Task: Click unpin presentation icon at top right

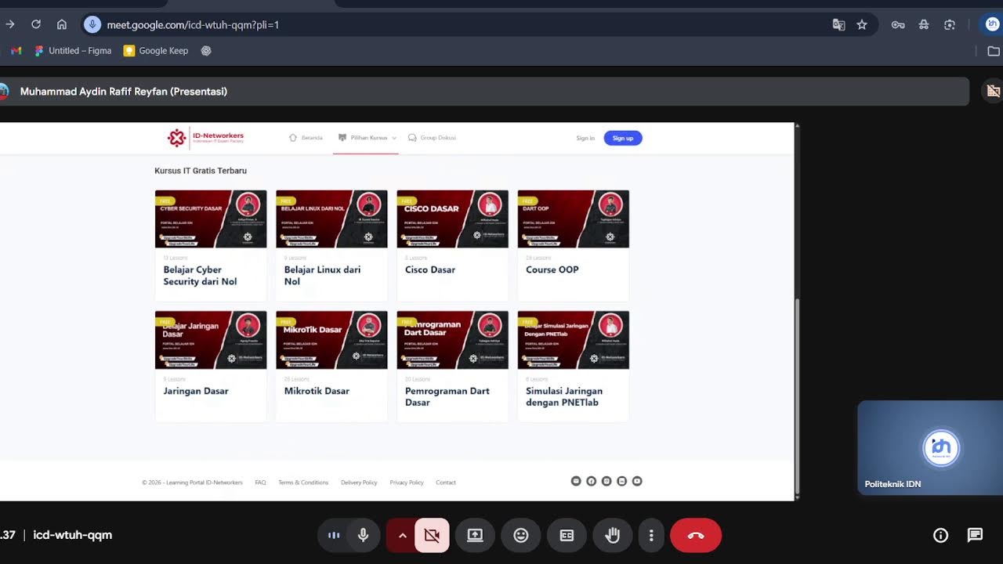Action: [x=994, y=91]
